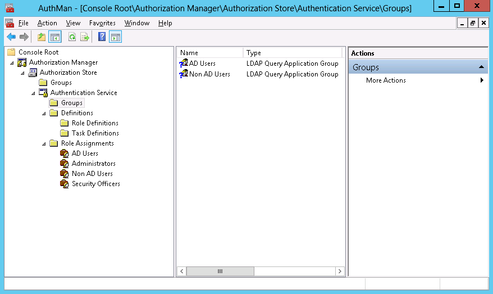
Task: Collapse the Definitions folder node
Action: [x=44, y=113]
